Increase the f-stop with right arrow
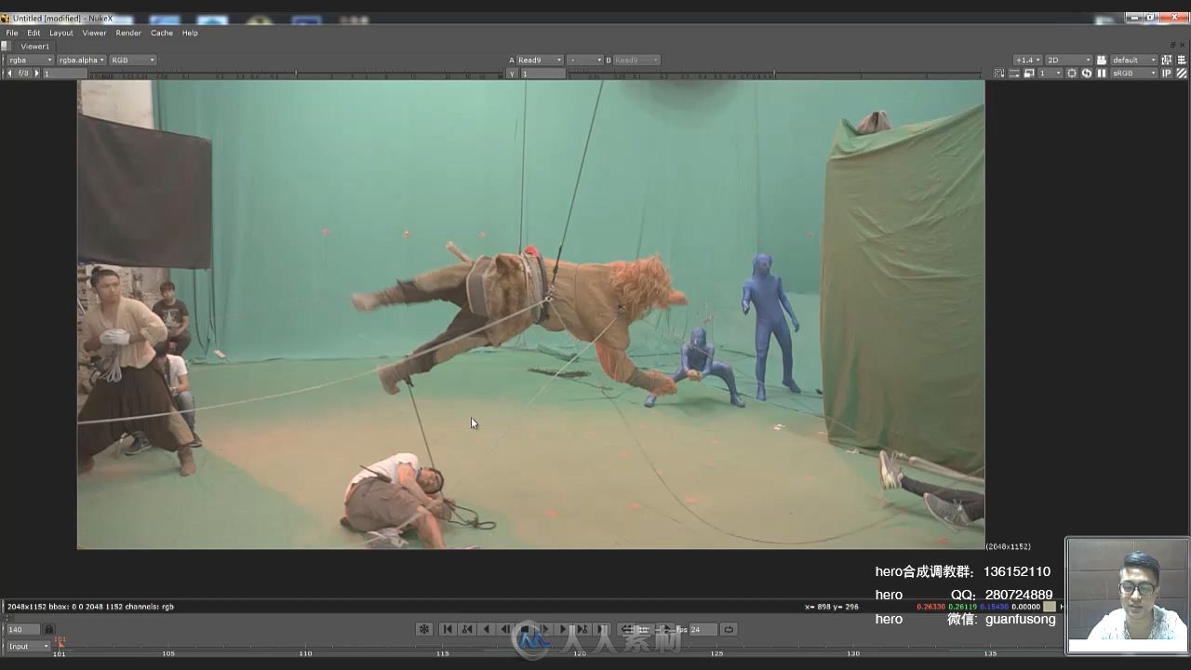Viewport: 1191px width, 670px height. click(37, 73)
